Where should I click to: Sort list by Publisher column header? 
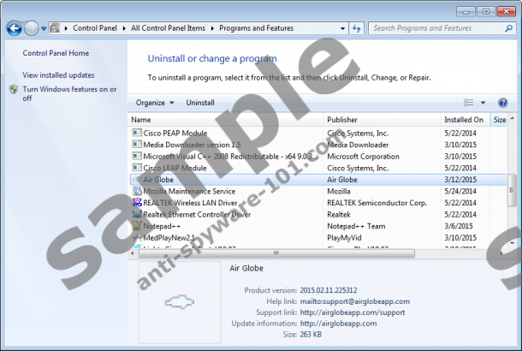pos(344,120)
